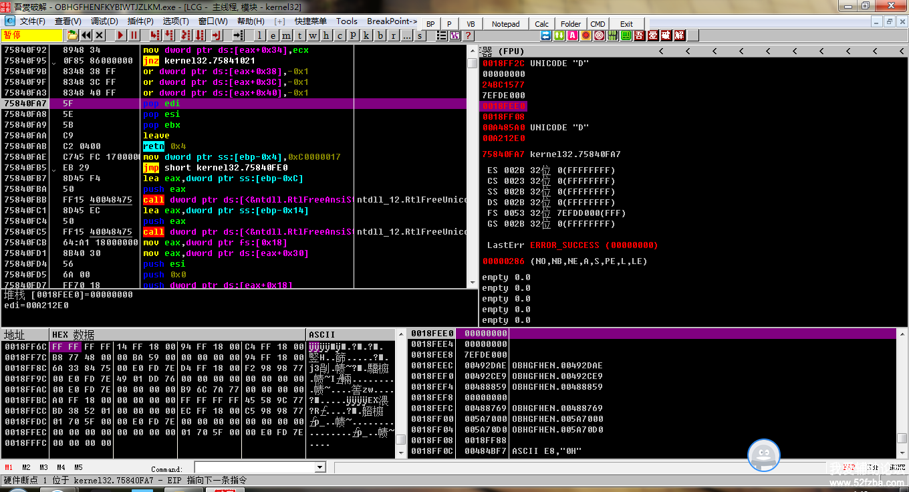
Task: Open help via the red question mark icon
Action: [469, 35]
